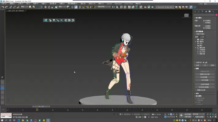Activate the Select and Rotate tool
The height and width of the screenshot is (122, 218).
(49, 7)
